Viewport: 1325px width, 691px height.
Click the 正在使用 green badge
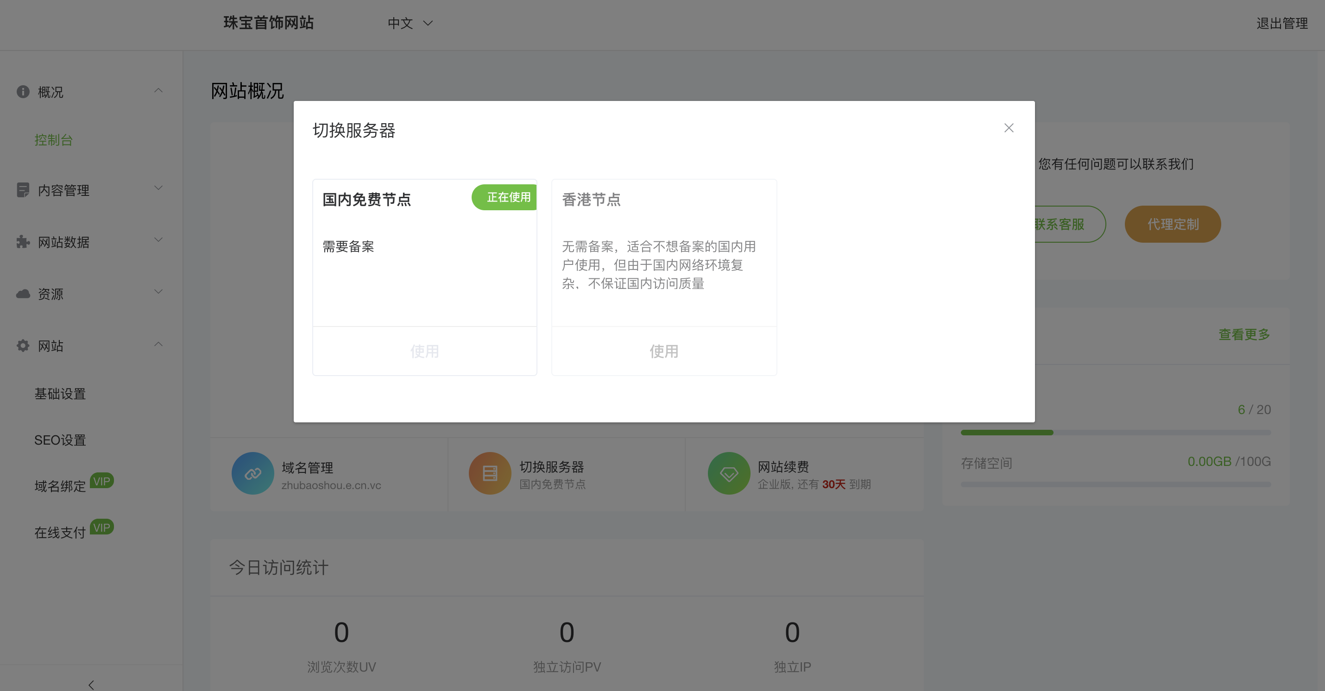pyautogui.click(x=504, y=197)
